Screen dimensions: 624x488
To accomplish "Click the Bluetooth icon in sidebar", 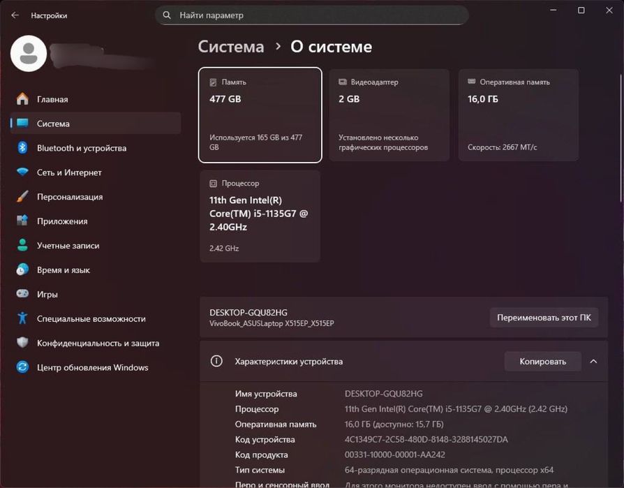I will click(22, 148).
